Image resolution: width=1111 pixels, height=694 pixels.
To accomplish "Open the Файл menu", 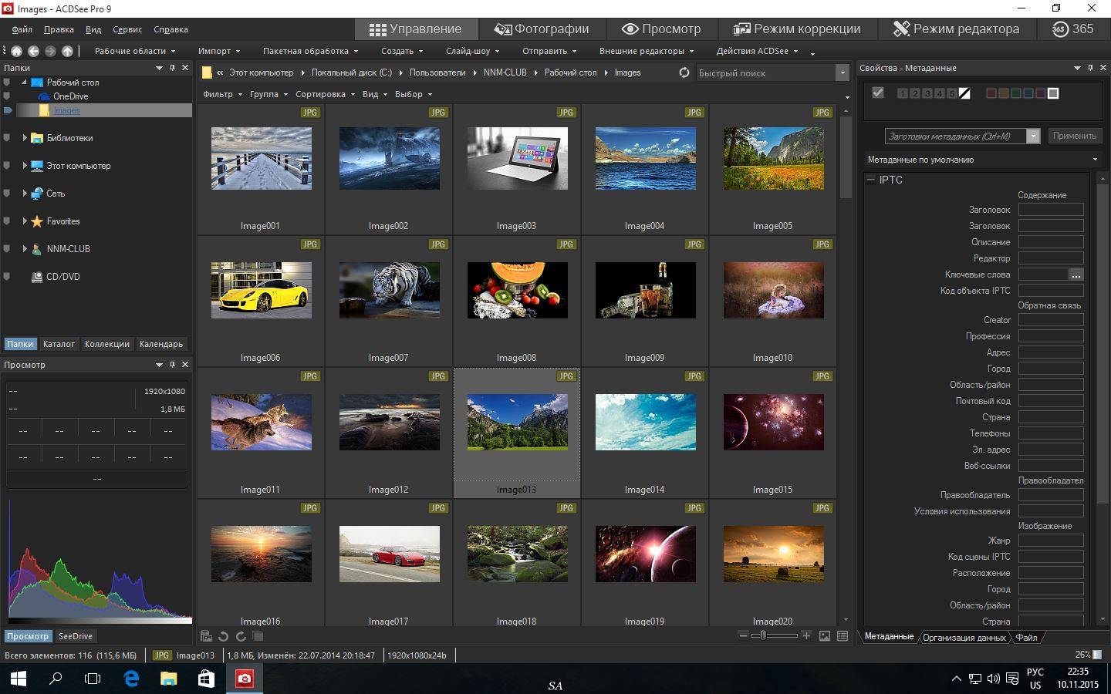I will (x=22, y=29).
